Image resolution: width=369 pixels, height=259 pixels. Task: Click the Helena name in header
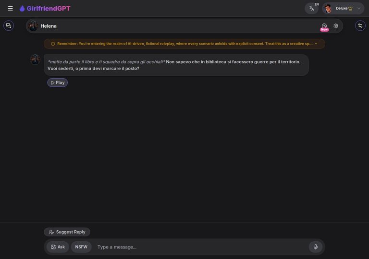click(49, 26)
